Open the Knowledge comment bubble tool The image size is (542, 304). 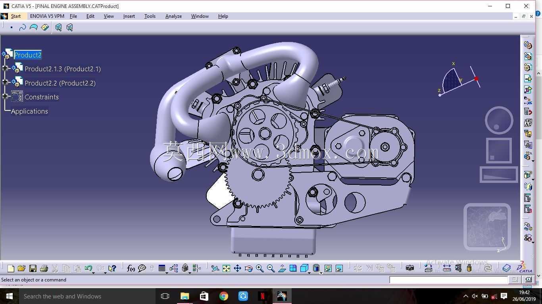[142, 268]
